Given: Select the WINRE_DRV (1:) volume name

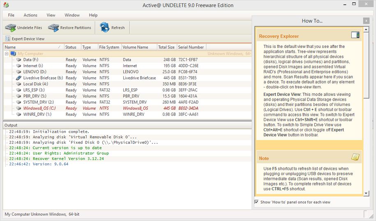Looking at the screenshot, I should (37, 115).
